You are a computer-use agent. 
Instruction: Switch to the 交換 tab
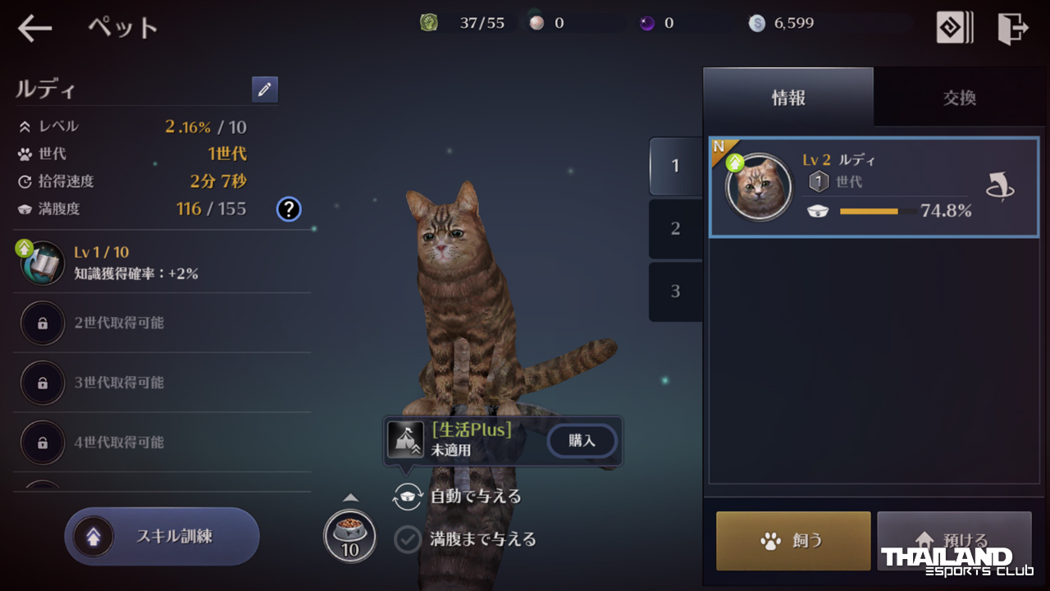coord(959,98)
